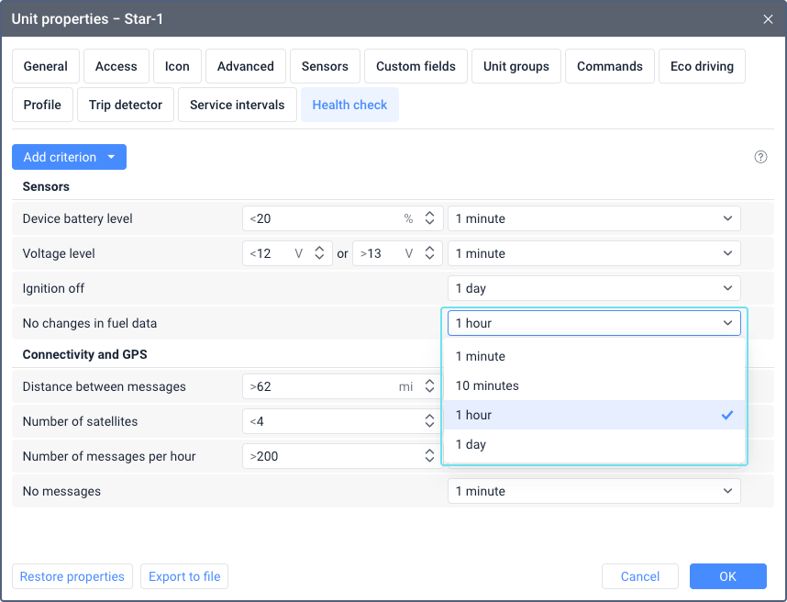Open Device battery level interval dropdown

coord(593,218)
